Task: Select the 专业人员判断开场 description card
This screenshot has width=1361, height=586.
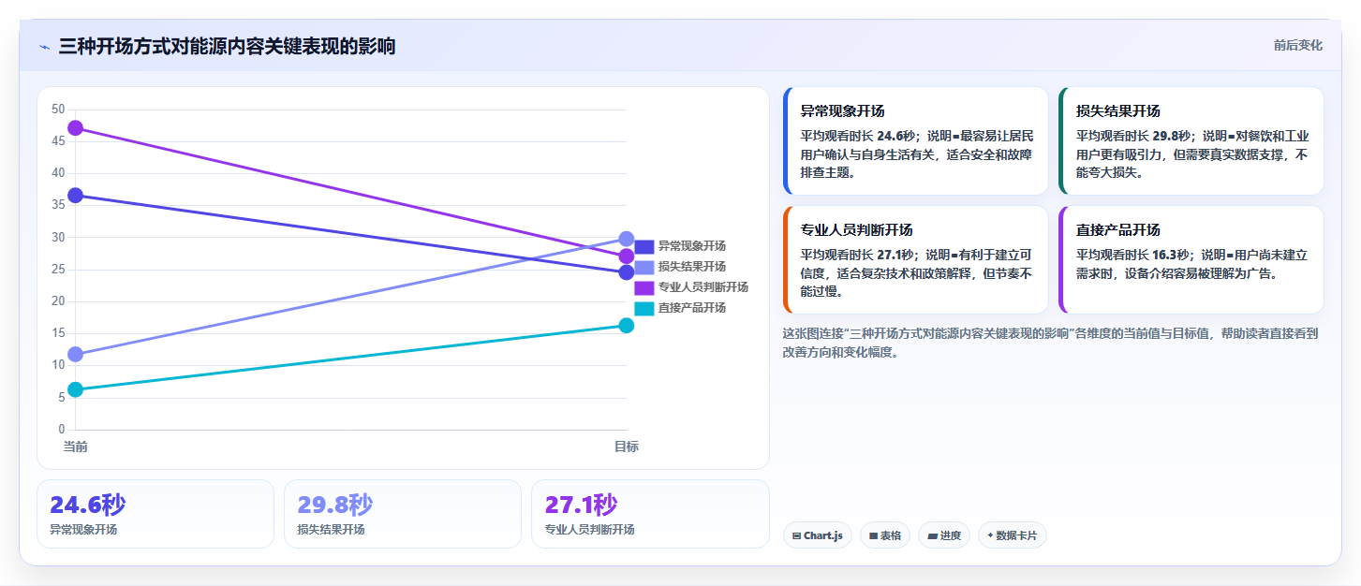Action: (x=915, y=260)
